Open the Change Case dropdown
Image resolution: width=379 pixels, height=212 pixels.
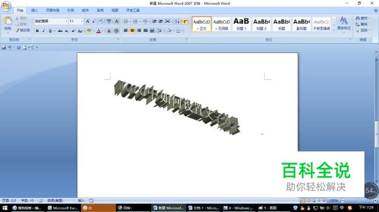click(x=80, y=31)
